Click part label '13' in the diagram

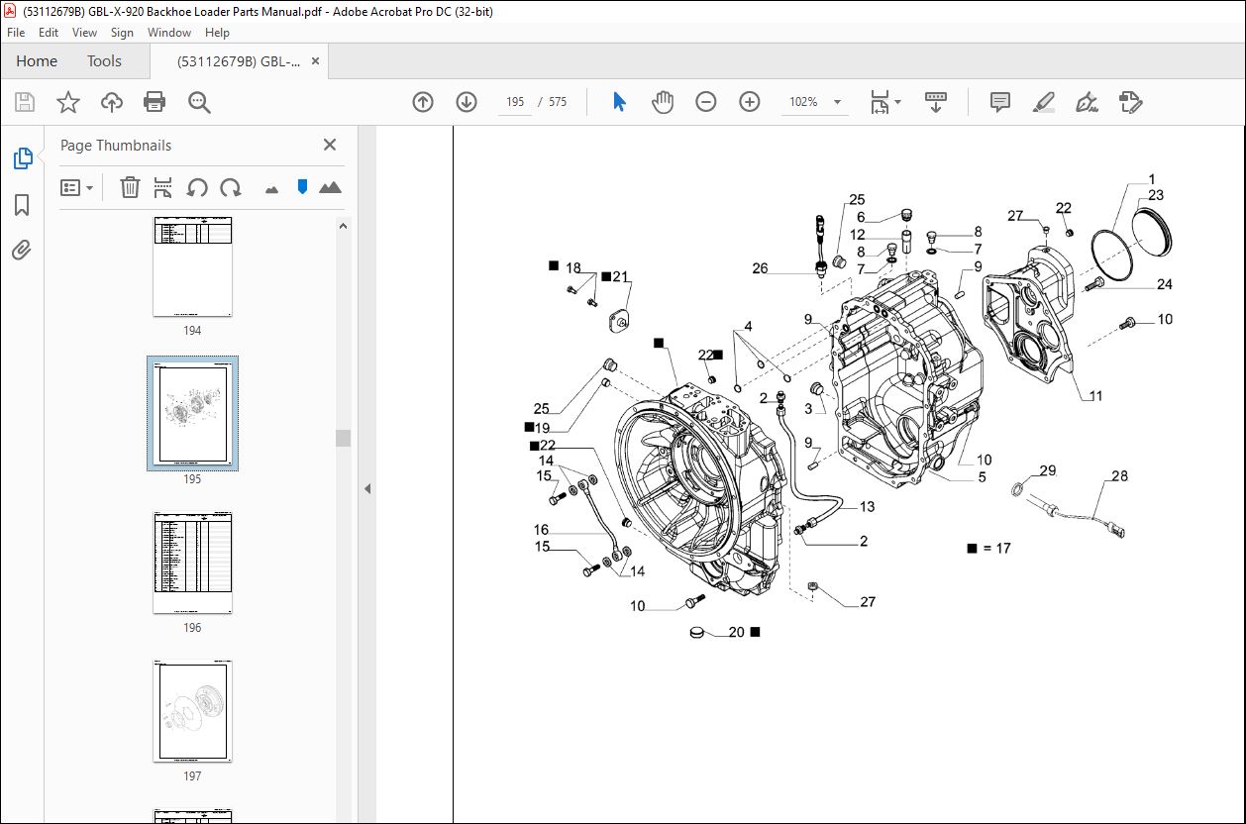867,507
